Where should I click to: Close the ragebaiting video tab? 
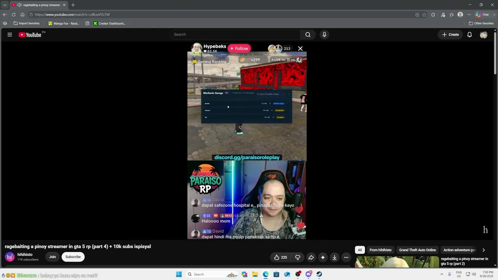64,5
